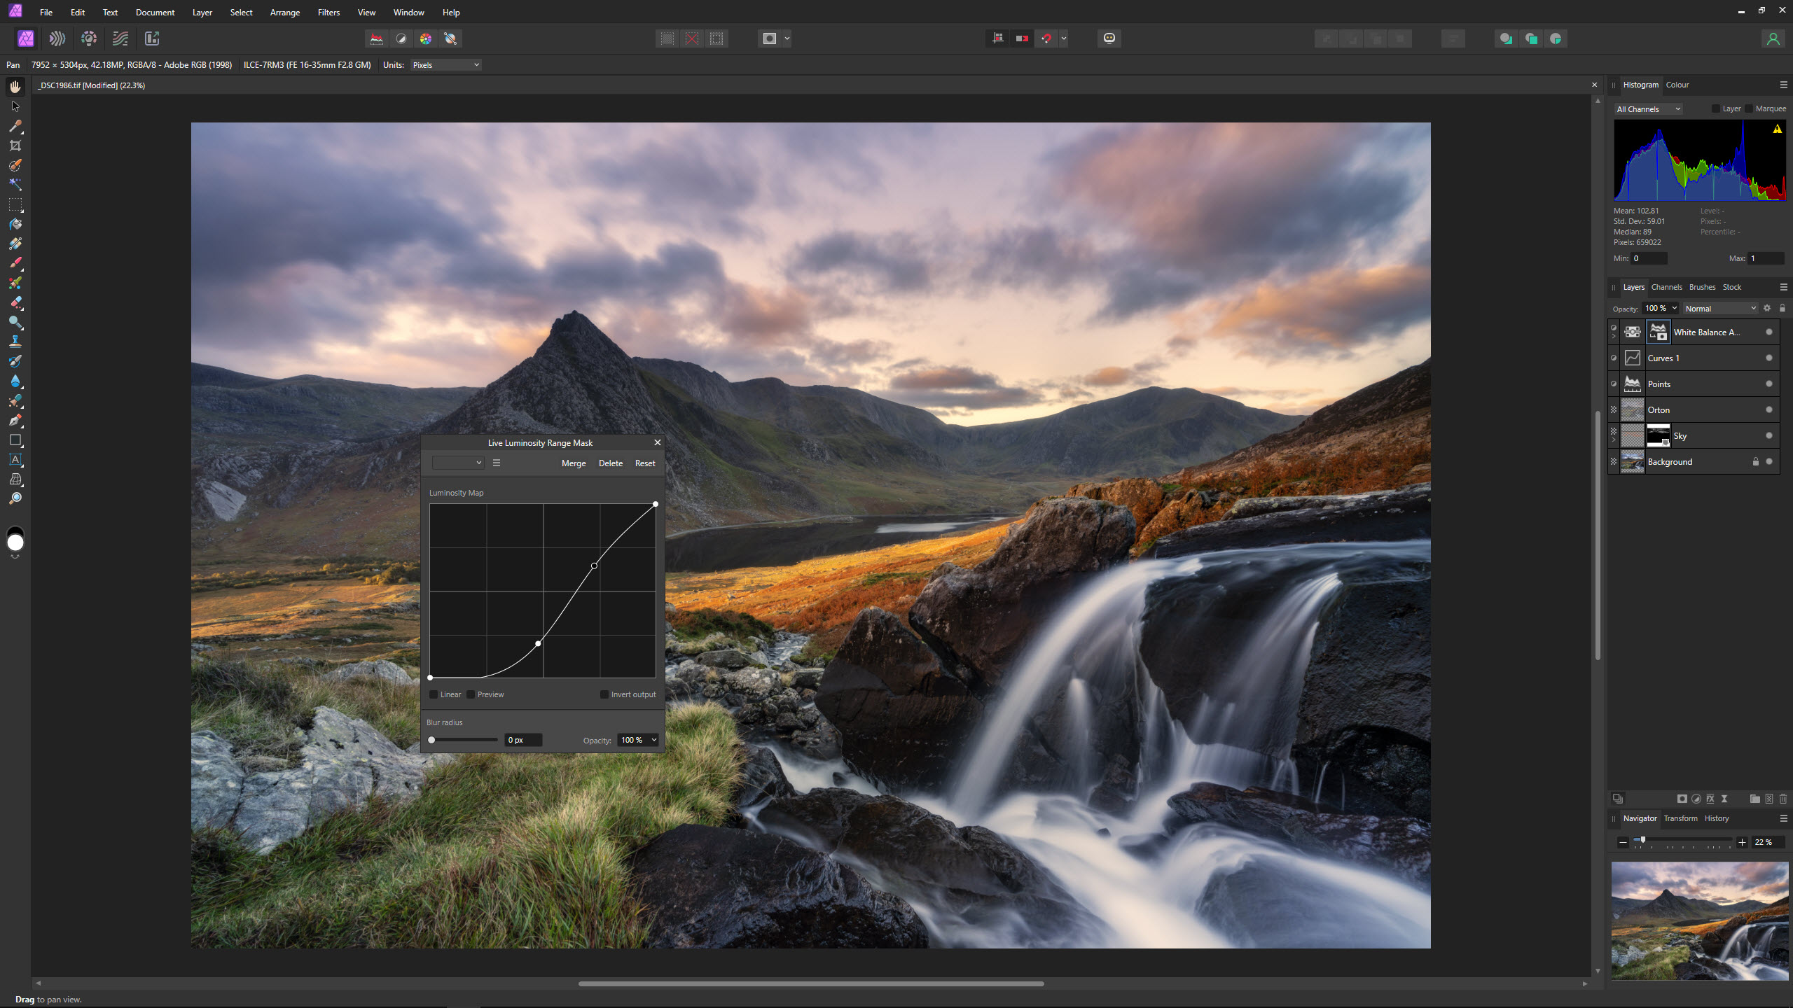Switch to the Develop Persona icon
Image resolution: width=1793 pixels, height=1008 pixels.
[x=89, y=38]
